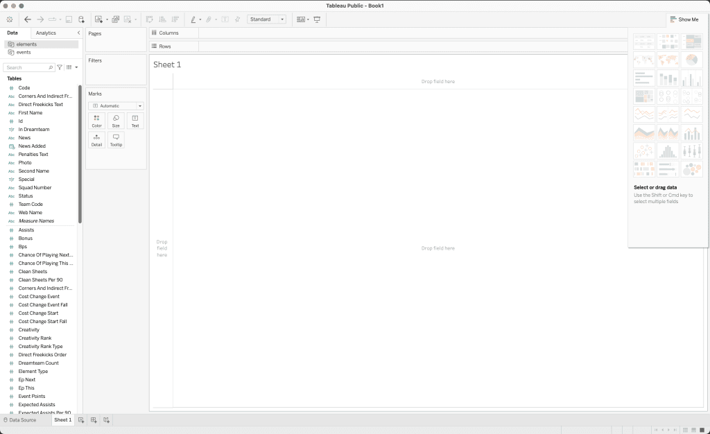Click the Clear Sheet toolbar icon
Screen dimensions: 710x434
click(x=128, y=19)
